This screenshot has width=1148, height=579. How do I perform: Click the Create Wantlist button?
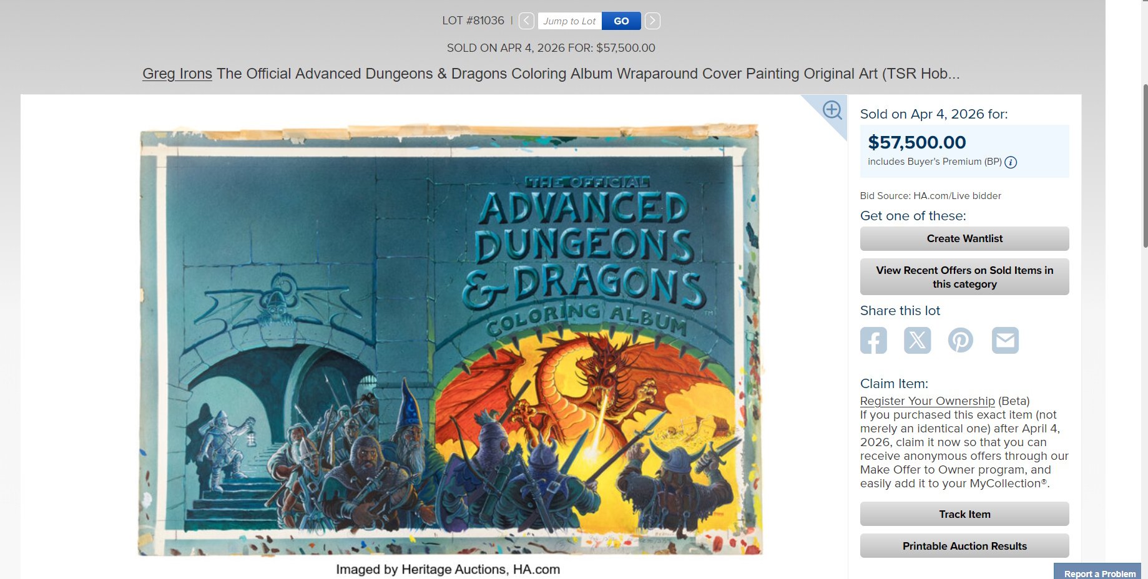[x=964, y=239]
